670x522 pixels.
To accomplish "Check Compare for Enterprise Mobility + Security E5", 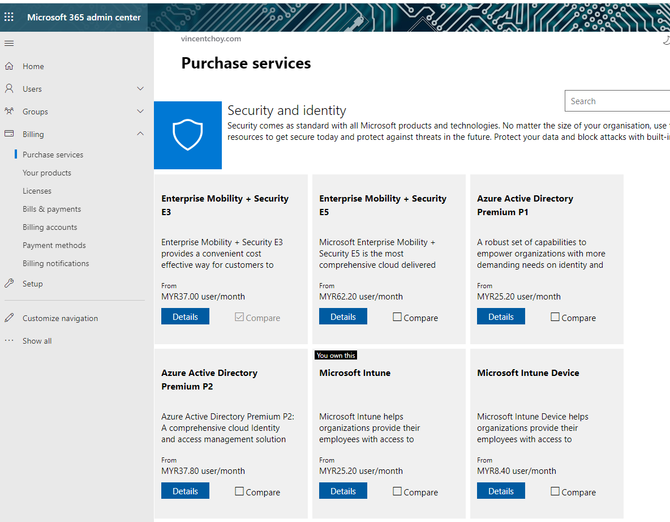I will point(397,317).
